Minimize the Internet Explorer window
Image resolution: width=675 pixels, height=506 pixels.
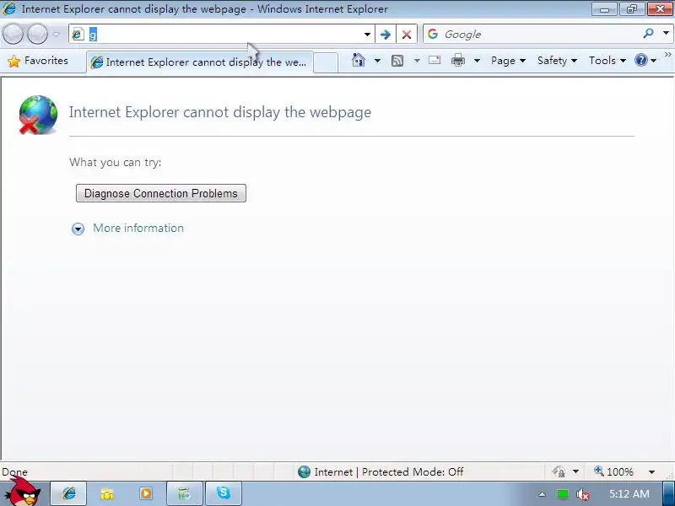coord(604,9)
